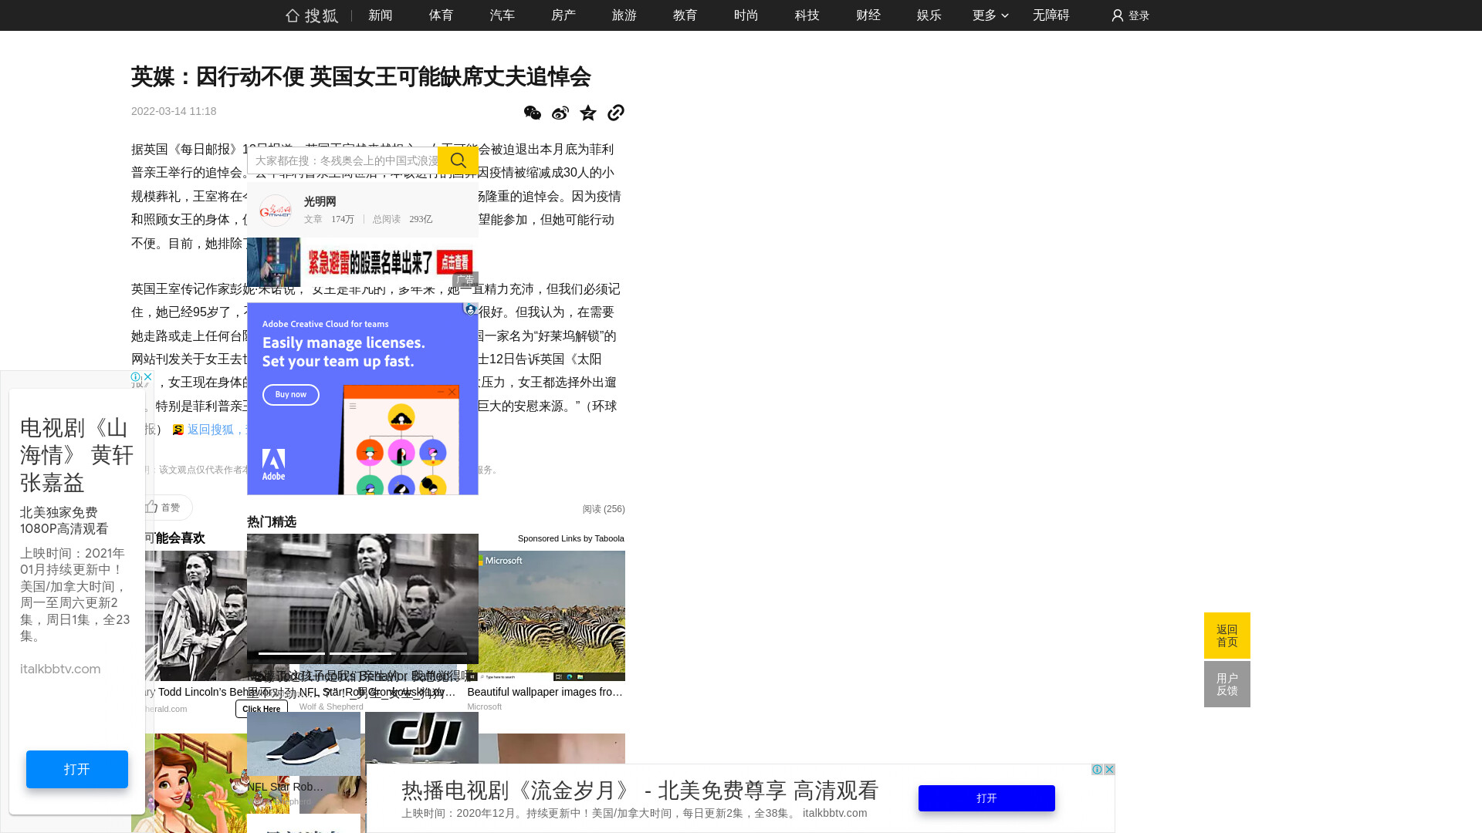
Task: Click the thumbs-up like icon
Action: coord(151,507)
